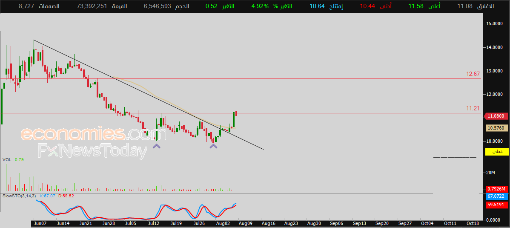Click the tallest green candle near Aug06
The height and width of the screenshot is (228, 510).
click(234, 118)
